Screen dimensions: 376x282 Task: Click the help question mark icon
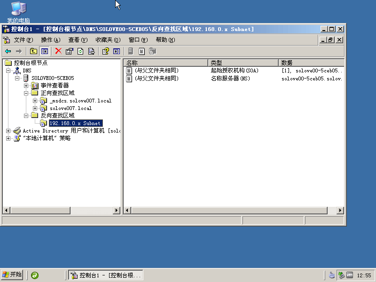coord(106,51)
